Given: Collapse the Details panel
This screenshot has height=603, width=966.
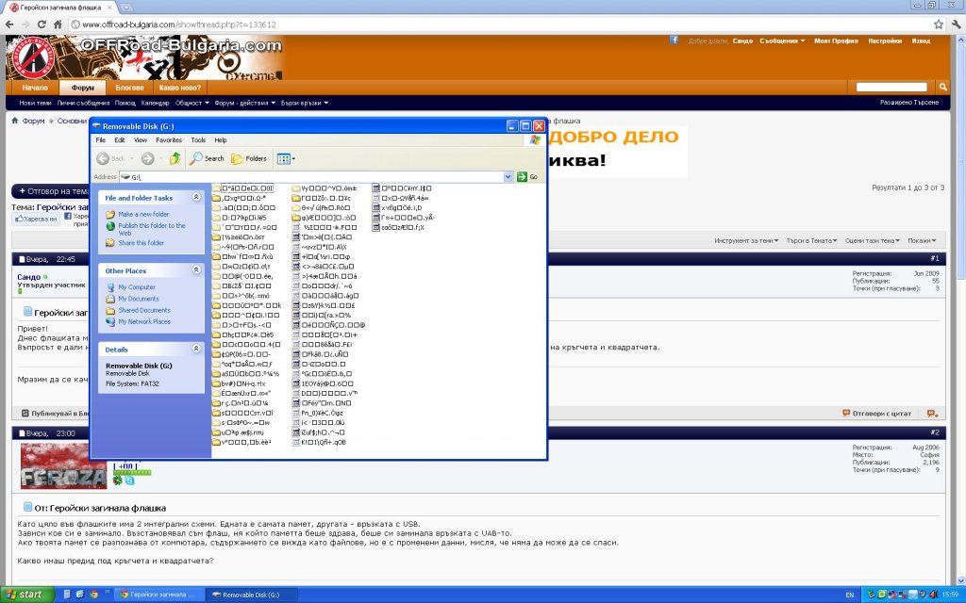Looking at the screenshot, I should pos(196,349).
